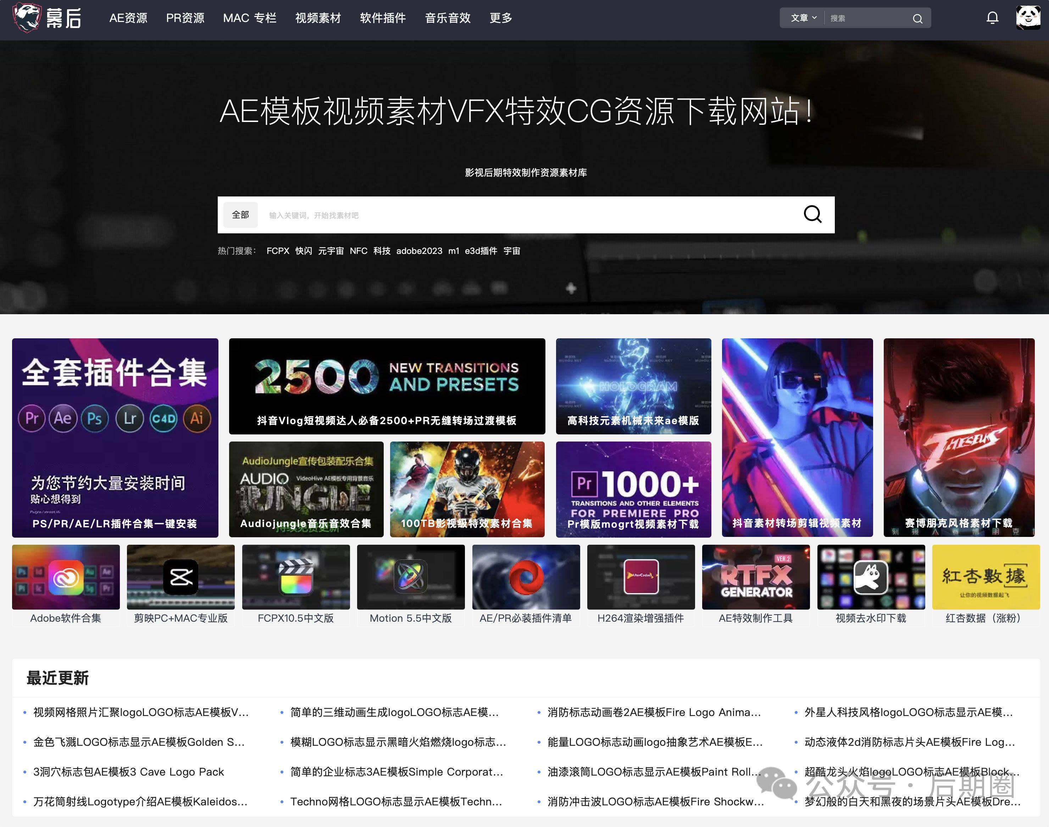This screenshot has height=827, width=1049.
Task: Open article 超酷龙头火焰logoLOGO标志AE模板Block
Action: [x=912, y=772]
